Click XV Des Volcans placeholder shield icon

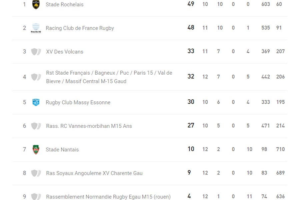pyautogui.click(x=36, y=52)
